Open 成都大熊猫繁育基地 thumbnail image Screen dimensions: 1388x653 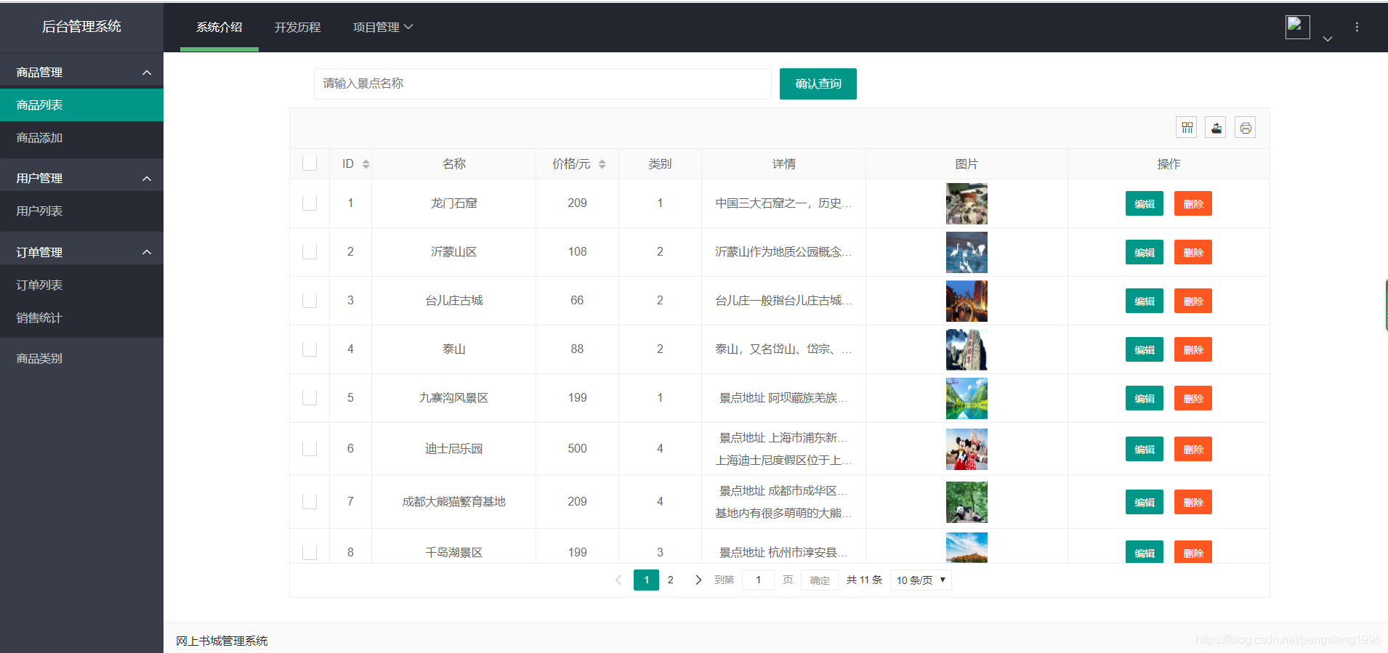[967, 502]
